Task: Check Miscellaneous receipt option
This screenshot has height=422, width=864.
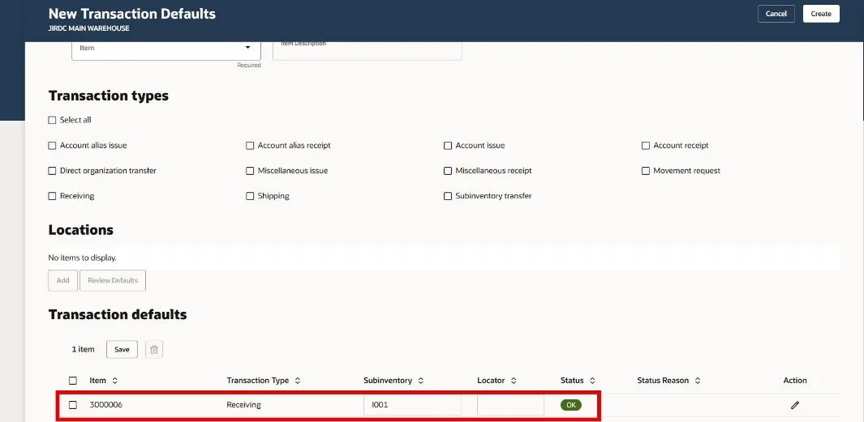Action: [x=448, y=171]
